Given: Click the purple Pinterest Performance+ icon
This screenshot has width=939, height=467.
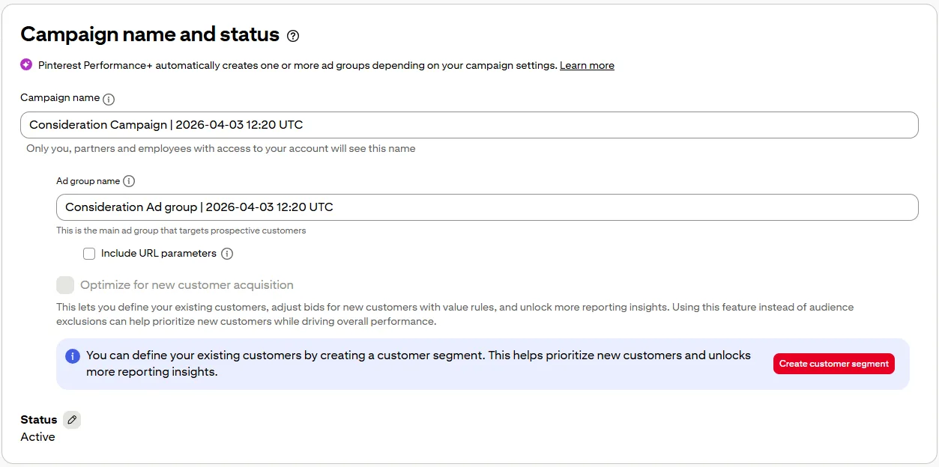Looking at the screenshot, I should [26, 64].
